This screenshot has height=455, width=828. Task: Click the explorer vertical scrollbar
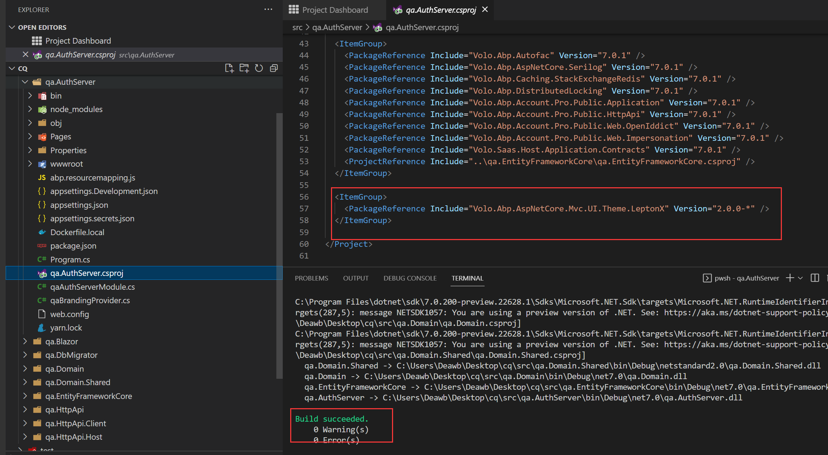coord(279,245)
